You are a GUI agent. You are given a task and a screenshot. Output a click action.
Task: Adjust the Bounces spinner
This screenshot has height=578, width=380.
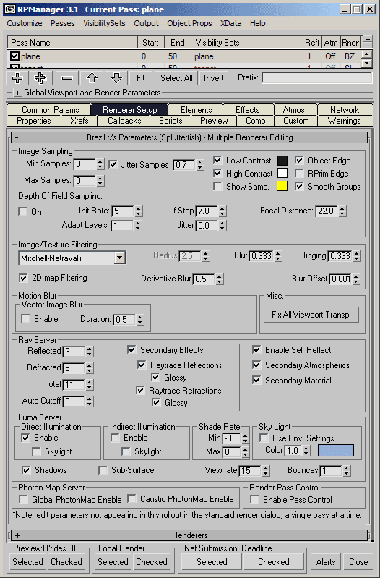pos(346,471)
